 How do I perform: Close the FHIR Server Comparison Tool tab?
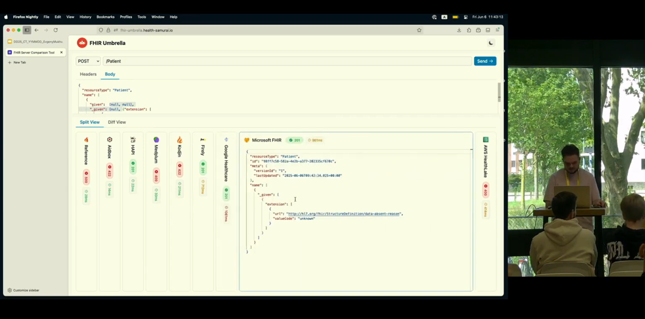click(x=62, y=53)
